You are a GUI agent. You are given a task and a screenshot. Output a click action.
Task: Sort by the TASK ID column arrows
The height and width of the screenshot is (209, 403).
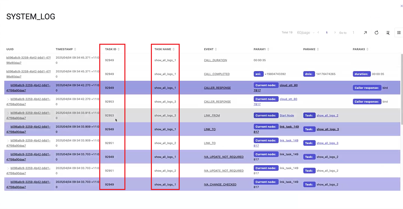119,49
